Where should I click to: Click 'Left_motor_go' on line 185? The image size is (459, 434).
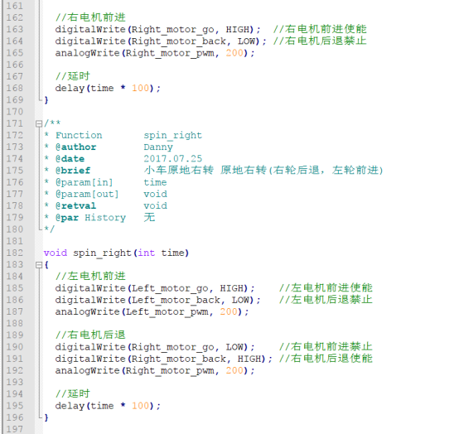(170, 288)
